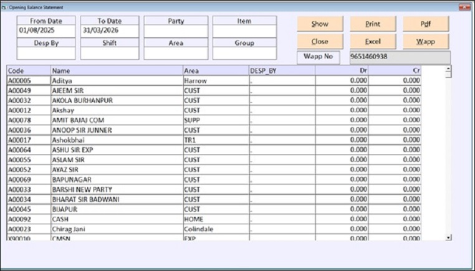
Task: Export the statement using the Pdf button
Action: (x=426, y=24)
